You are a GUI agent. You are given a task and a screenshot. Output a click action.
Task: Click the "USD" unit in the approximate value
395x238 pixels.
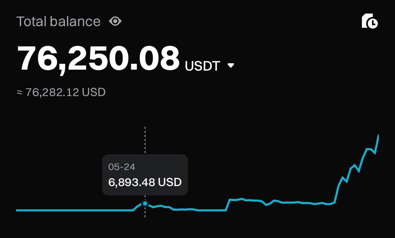(x=95, y=92)
